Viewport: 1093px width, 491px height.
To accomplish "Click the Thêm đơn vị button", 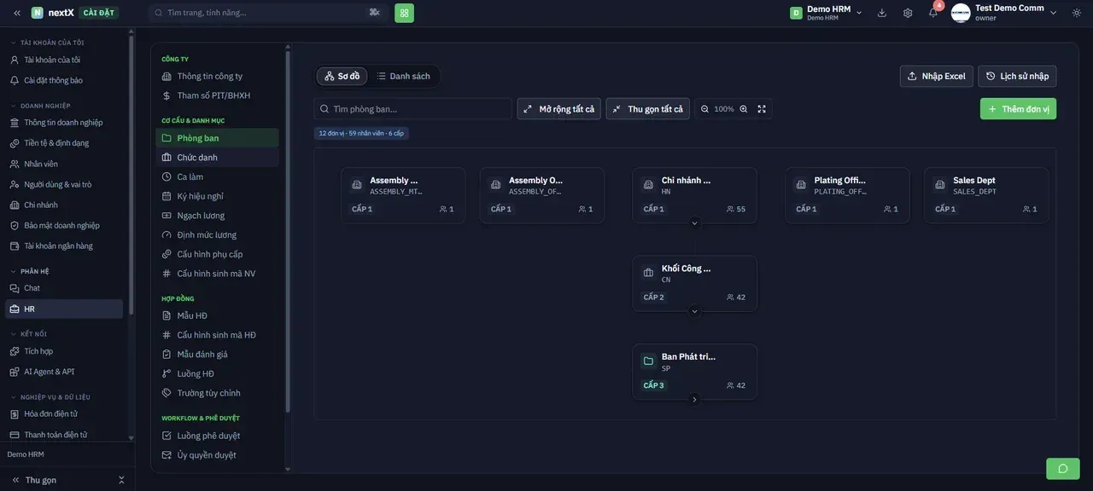I will tap(1018, 109).
